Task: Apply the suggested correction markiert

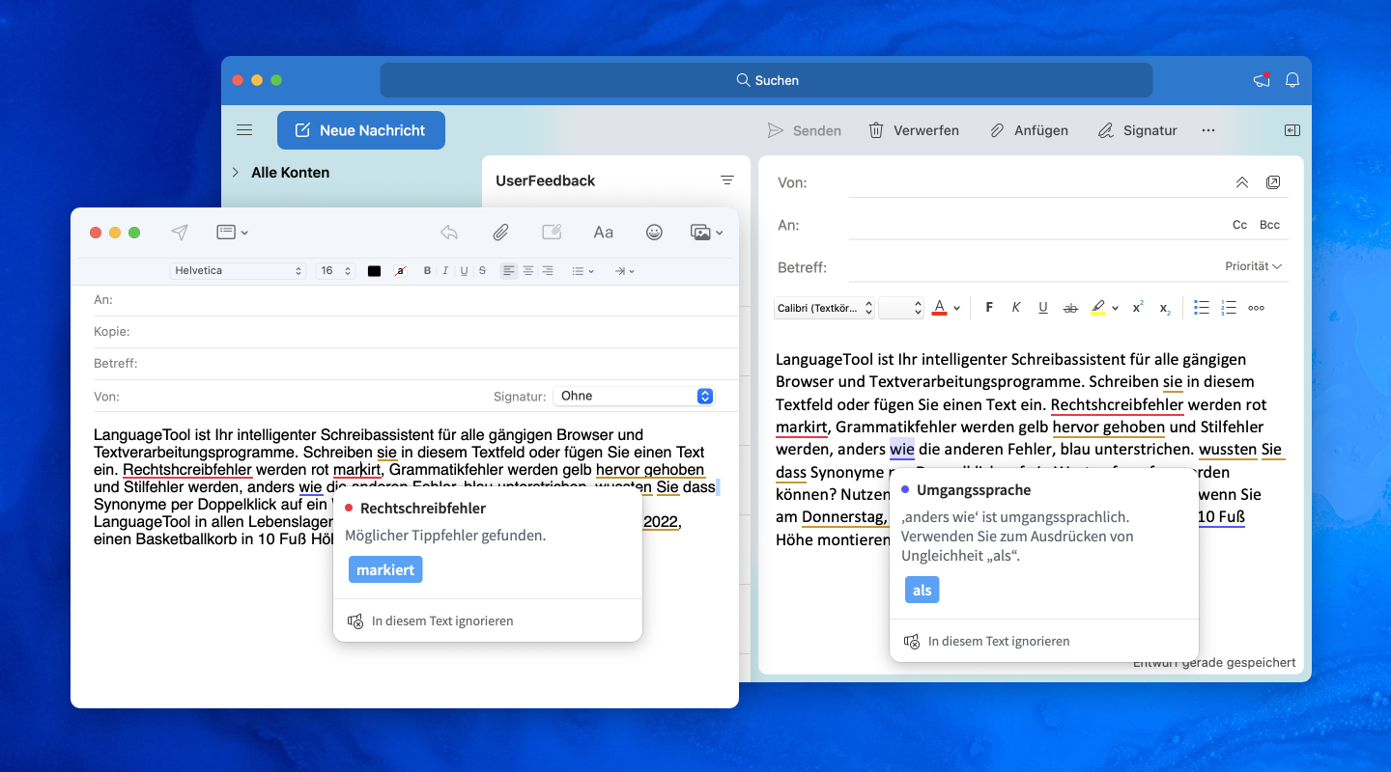Action: 385,570
